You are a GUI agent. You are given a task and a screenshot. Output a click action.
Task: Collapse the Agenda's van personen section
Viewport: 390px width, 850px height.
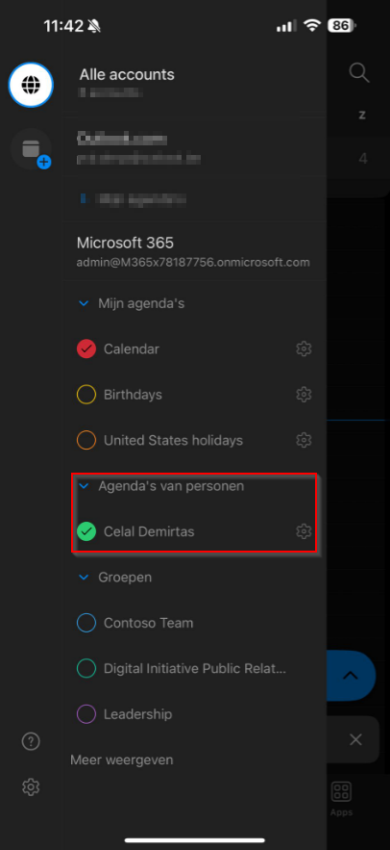pos(84,486)
